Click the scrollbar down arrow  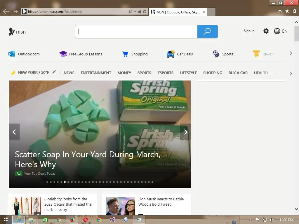(x=296, y=209)
